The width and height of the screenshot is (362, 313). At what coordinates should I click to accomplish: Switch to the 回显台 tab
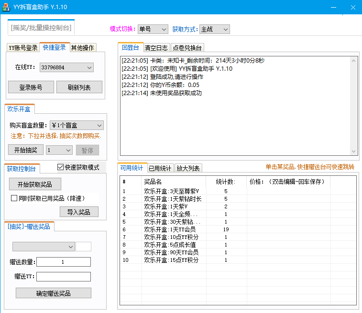coord(131,47)
